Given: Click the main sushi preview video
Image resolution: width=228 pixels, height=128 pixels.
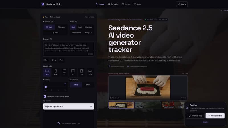Looking at the screenshot, I should click(148, 88).
